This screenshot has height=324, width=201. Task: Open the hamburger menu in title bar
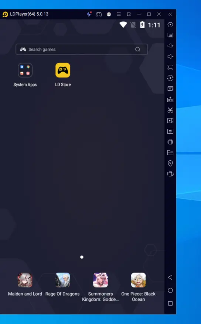(119, 14)
